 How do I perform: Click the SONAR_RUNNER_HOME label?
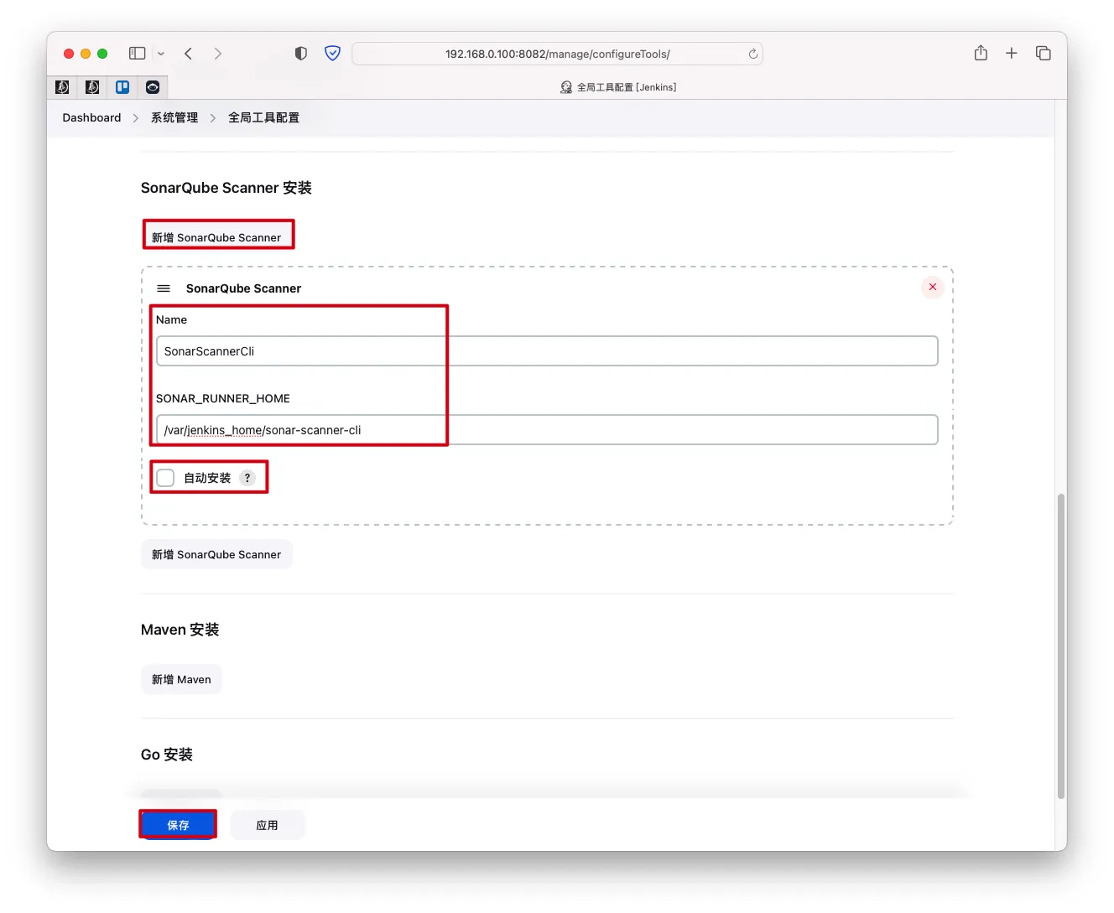pyautogui.click(x=223, y=398)
